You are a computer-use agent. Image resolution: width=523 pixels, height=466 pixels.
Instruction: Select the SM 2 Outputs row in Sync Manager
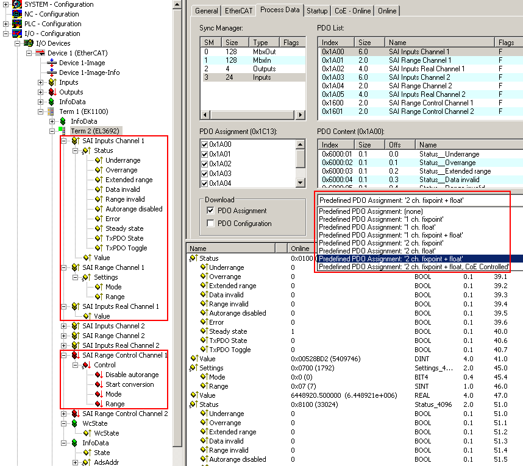pyautogui.click(x=252, y=69)
